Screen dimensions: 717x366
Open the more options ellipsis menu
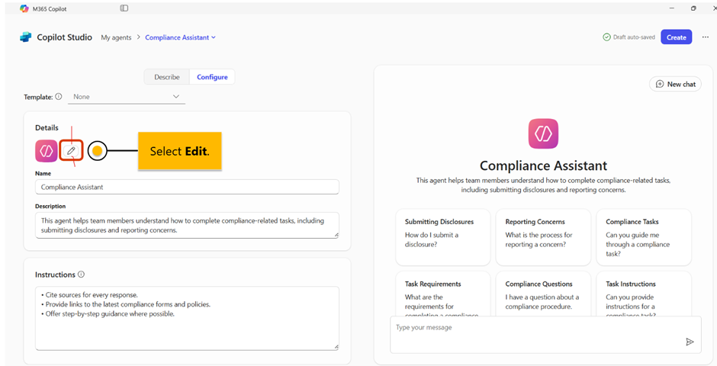click(705, 37)
